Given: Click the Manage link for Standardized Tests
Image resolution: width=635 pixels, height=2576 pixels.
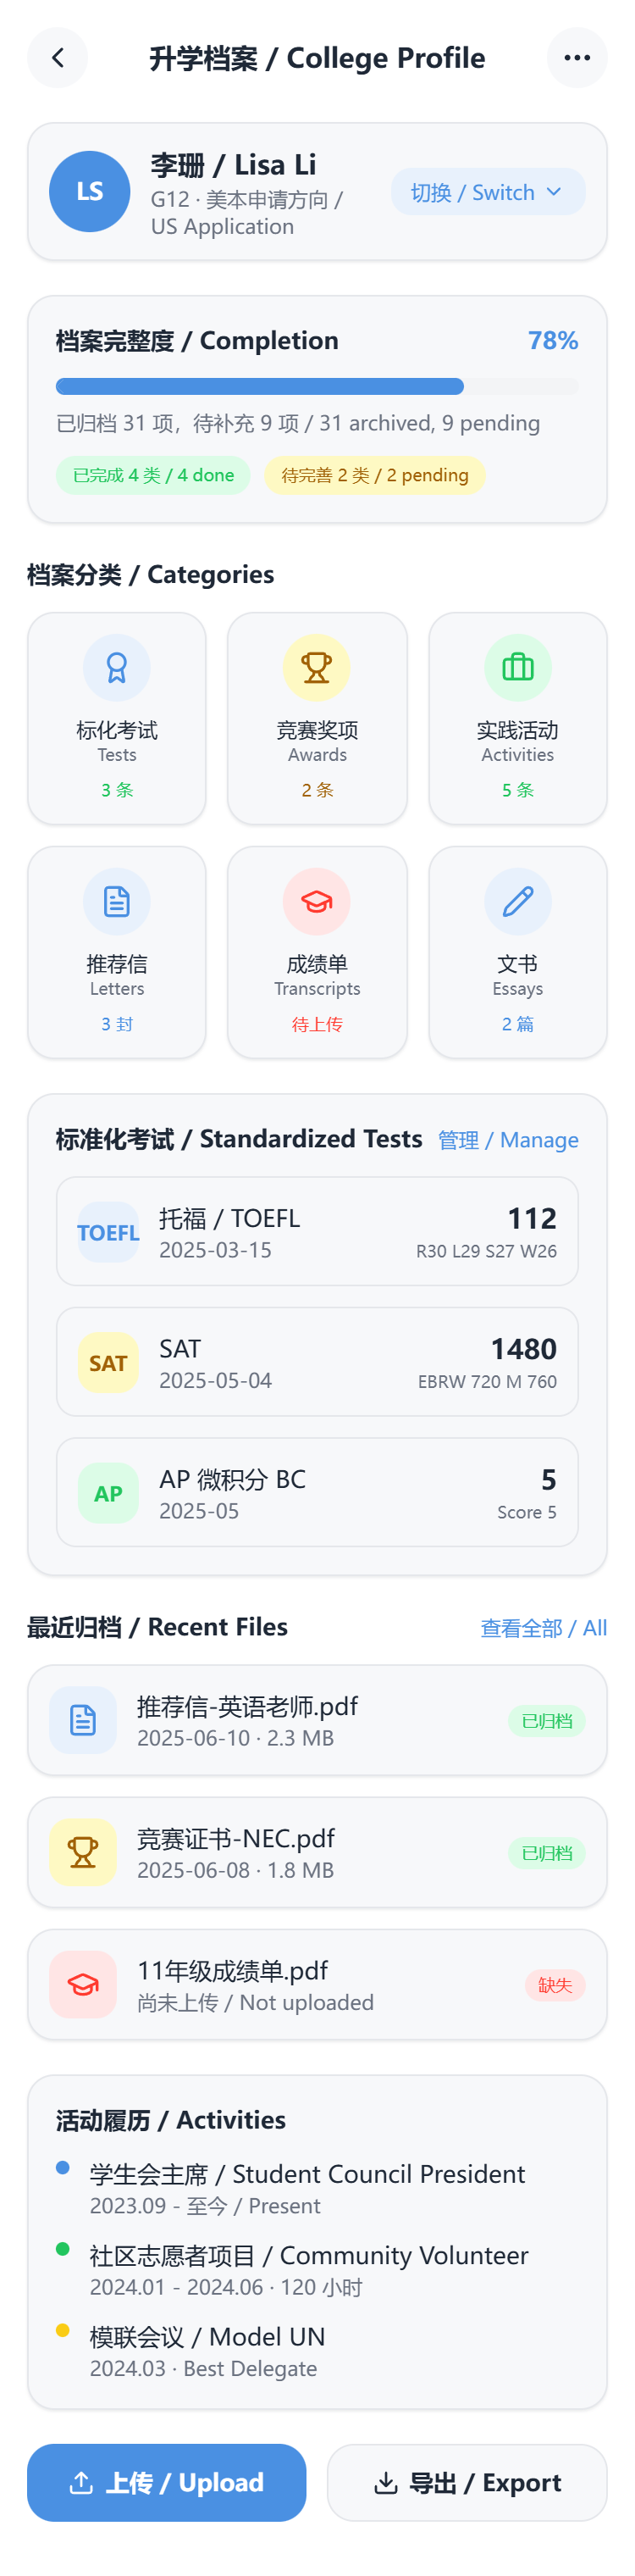Looking at the screenshot, I should (508, 1140).
